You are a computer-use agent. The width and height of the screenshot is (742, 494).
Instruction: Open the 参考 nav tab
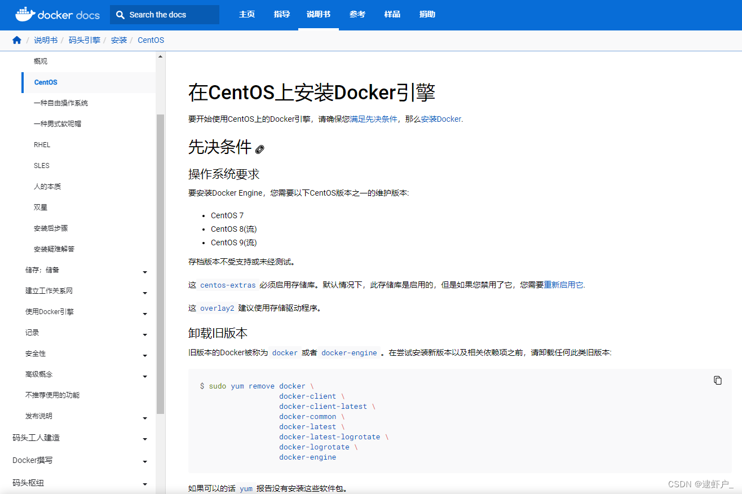click(357, 15)
